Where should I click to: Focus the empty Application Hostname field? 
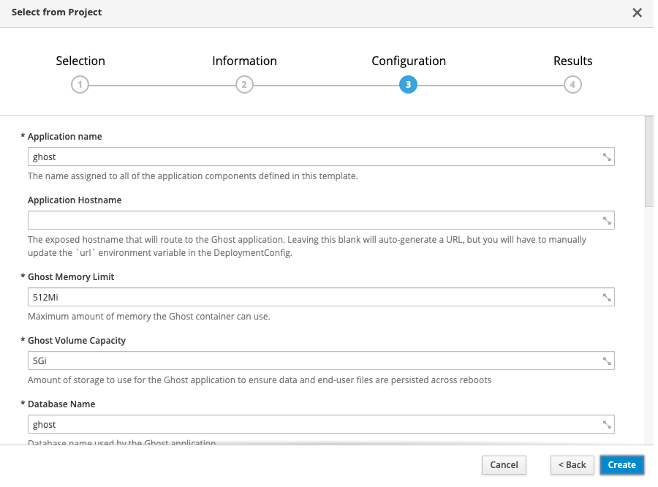click(314, 220)
